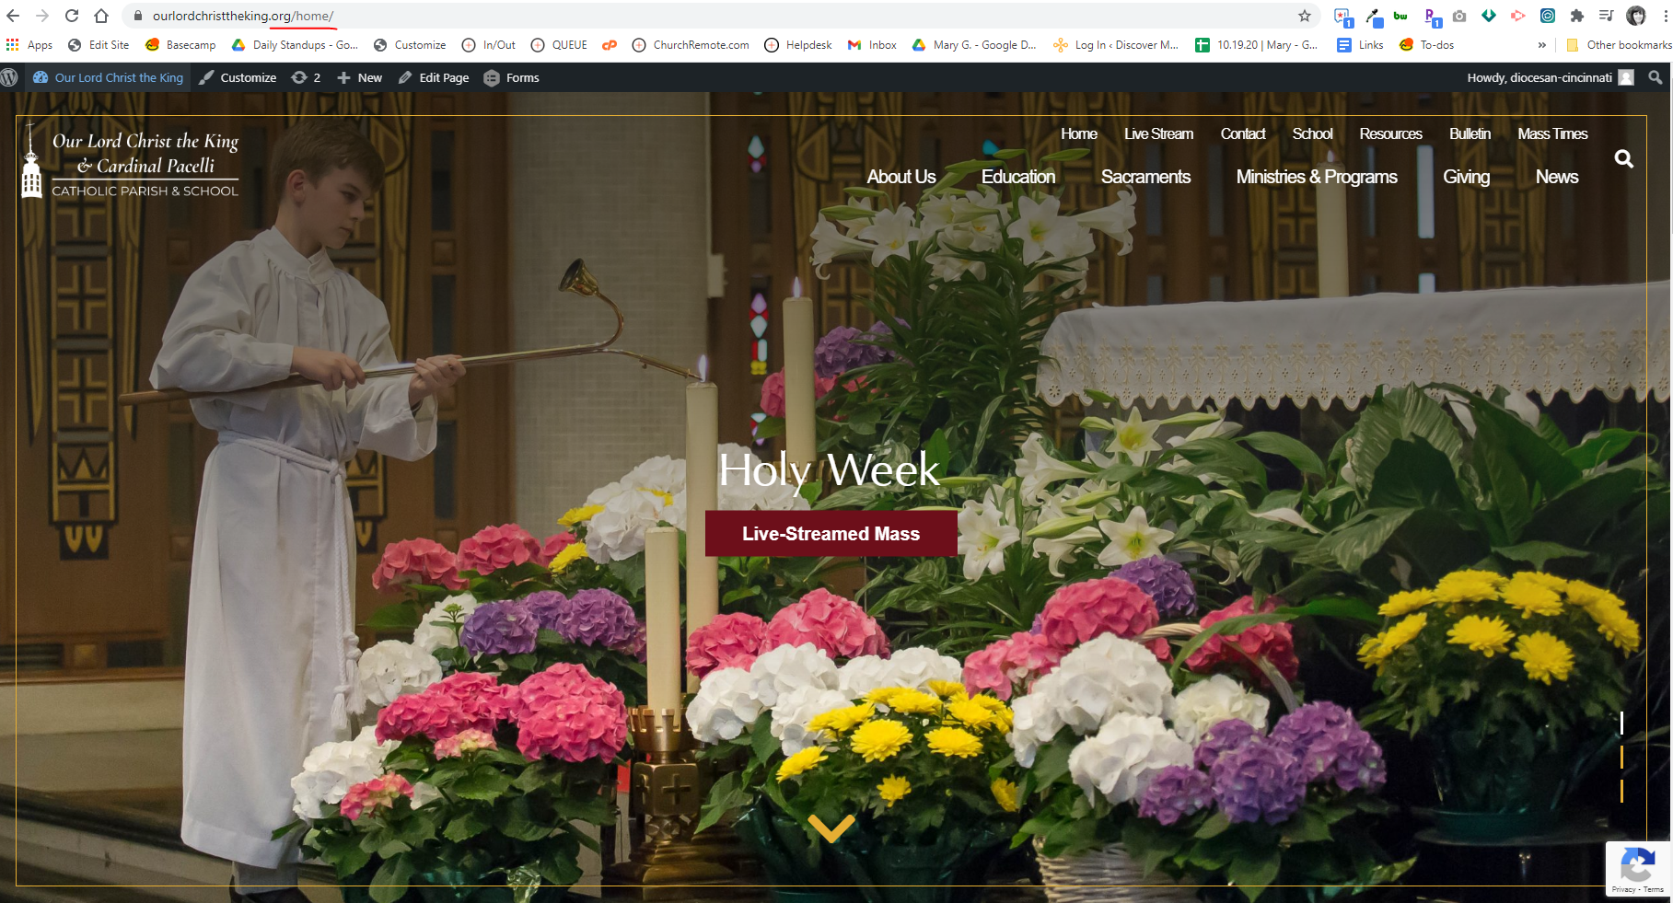Open the Apps bookmarks shortcut
Screen dimensions: 1673x903
click(x=29, y=45)
